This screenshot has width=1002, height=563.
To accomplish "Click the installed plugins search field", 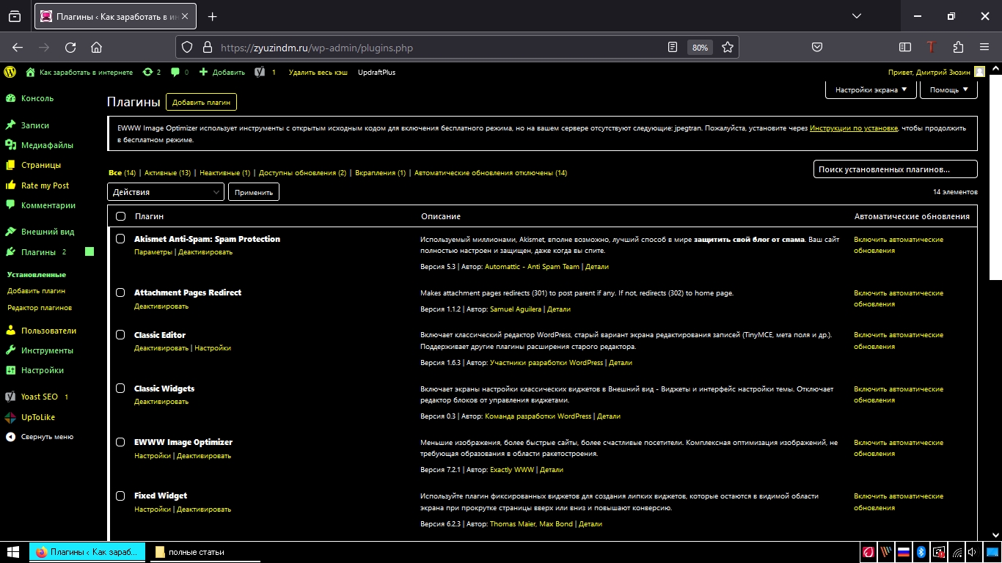I will point(896,169).
